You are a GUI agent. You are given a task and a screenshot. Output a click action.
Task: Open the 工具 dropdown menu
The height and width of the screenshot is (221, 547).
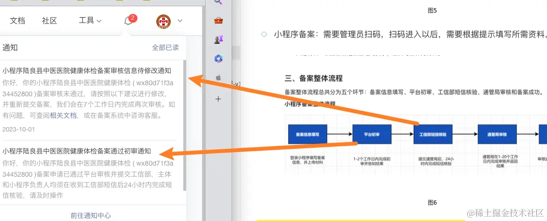[x=90, y=21]
